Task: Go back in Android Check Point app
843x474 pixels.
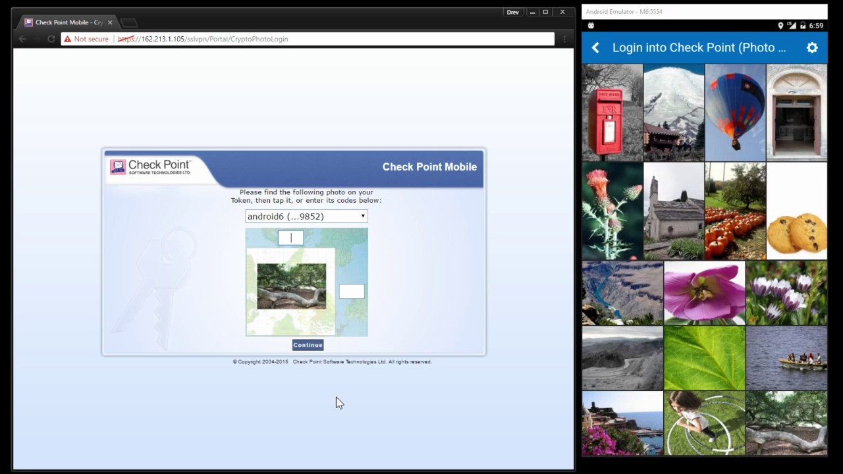Action: [595, 47]
